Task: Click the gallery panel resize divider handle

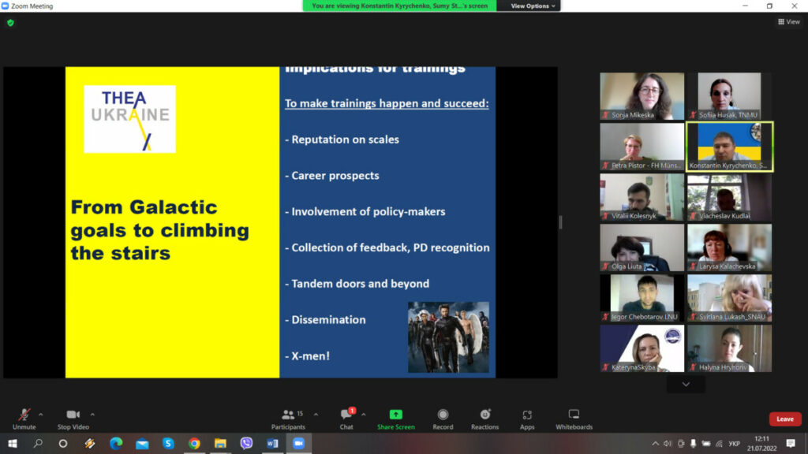Action: click(x=561, y=222)
